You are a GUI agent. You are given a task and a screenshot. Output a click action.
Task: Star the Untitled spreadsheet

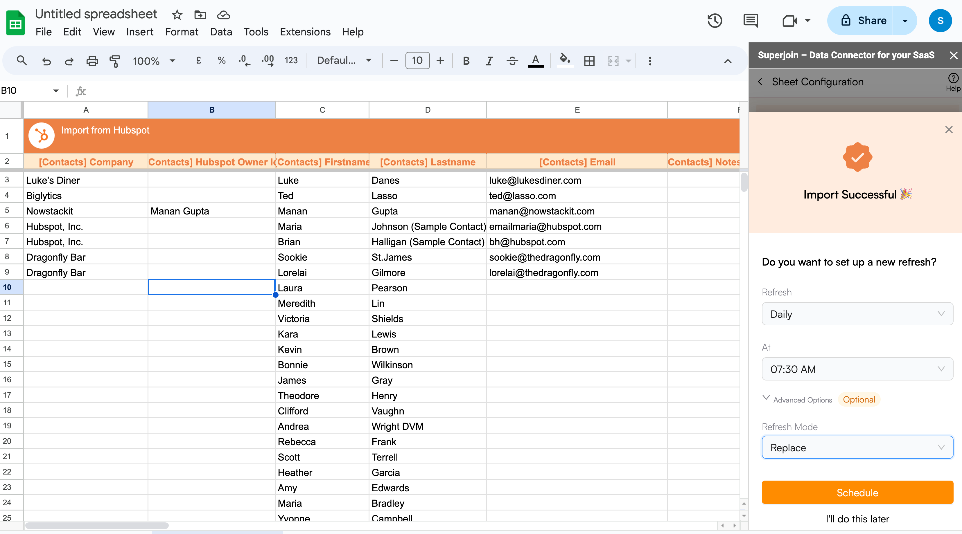pos(177,15)
